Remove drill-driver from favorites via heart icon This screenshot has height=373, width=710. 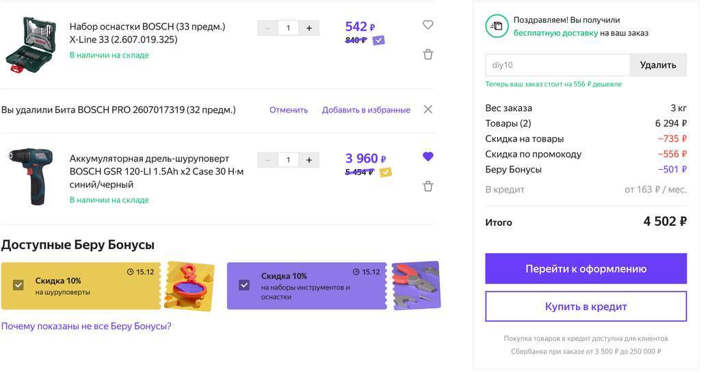pos(428,157)
